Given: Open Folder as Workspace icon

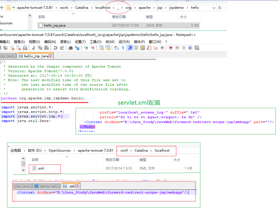Looking at the screenshot, I should point(156,48).
